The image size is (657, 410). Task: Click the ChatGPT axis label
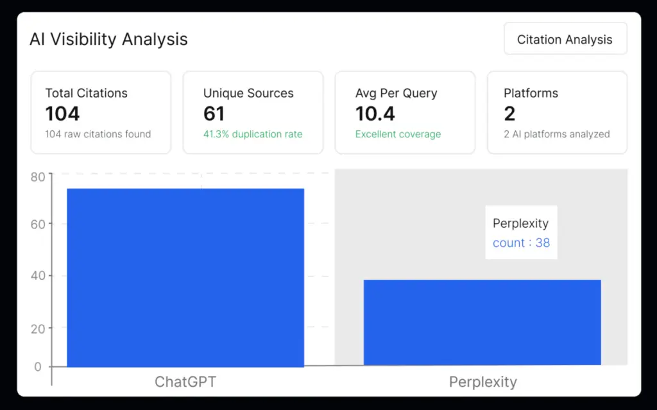pyautogui.click(x=185, y=382)
